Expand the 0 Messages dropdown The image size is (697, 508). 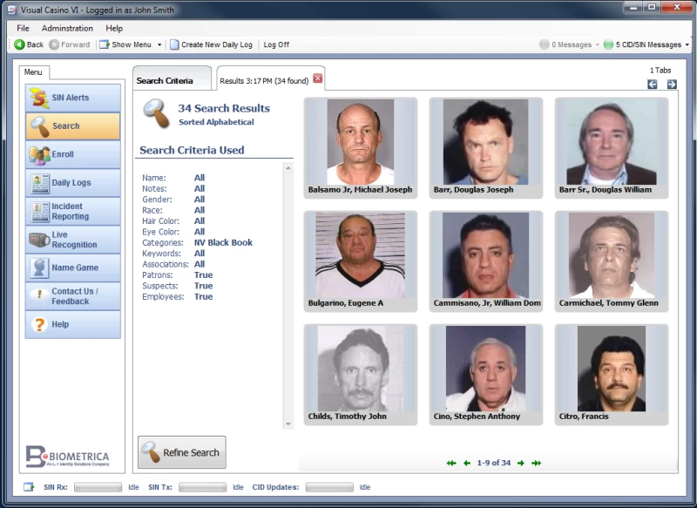coord(598,45)
